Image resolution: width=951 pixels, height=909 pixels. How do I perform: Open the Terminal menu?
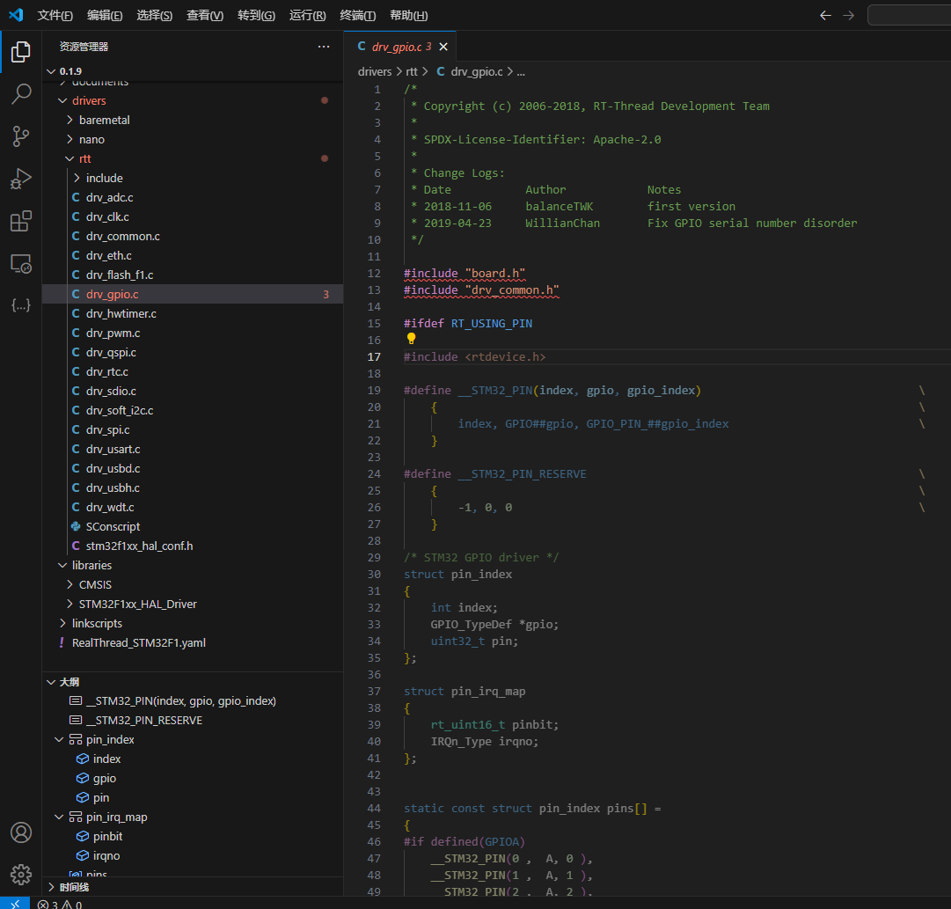(357, 16)
